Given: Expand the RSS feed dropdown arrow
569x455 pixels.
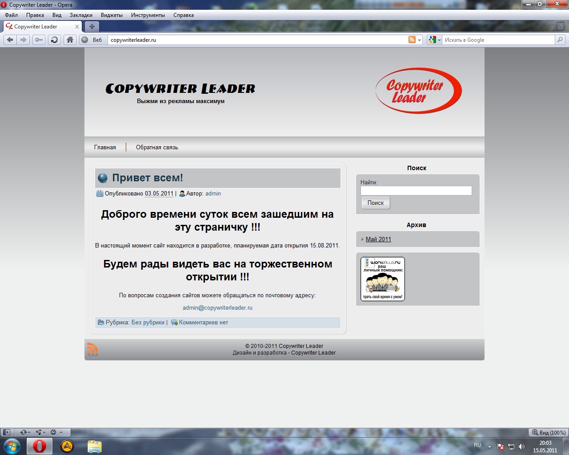Looking at the screenshot, I should [x=418, y=40].
